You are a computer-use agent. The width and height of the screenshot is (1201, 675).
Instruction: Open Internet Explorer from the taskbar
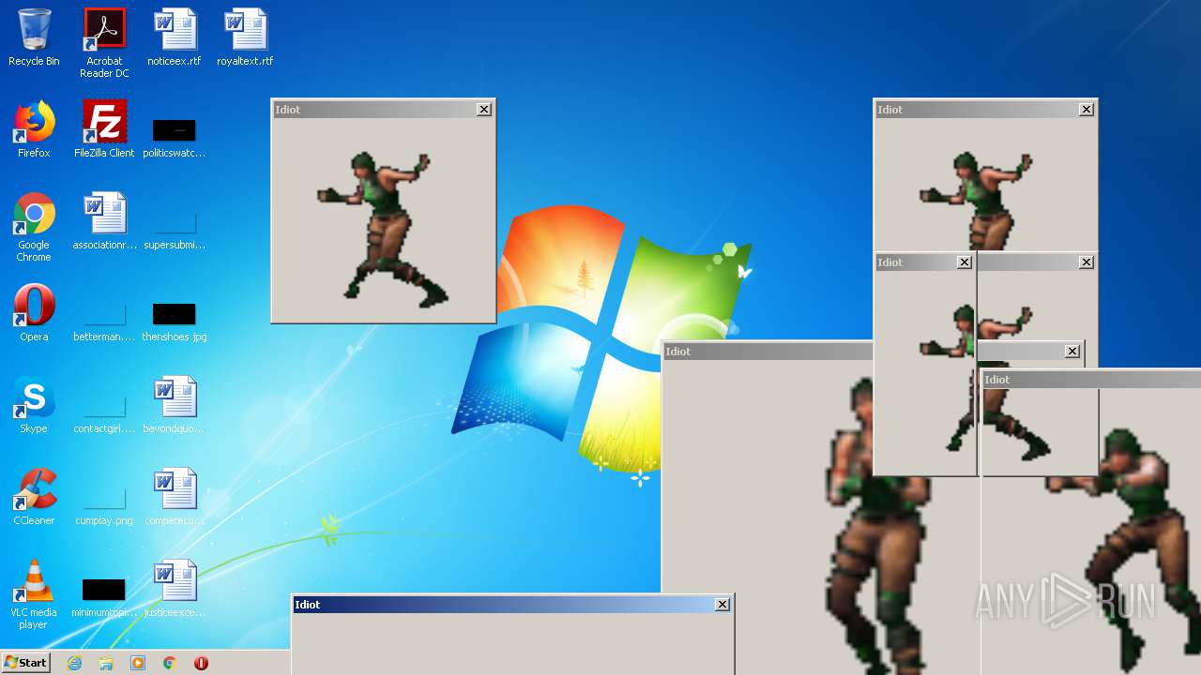tap(74, 663)
